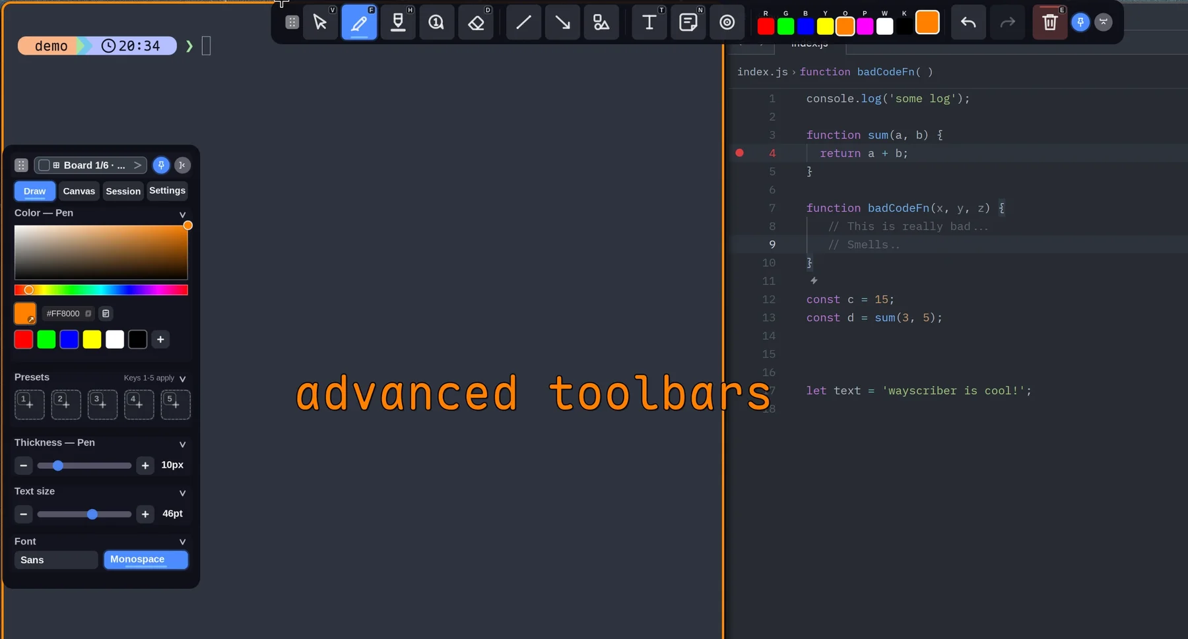Open the Settings tab

click(168, 191)
